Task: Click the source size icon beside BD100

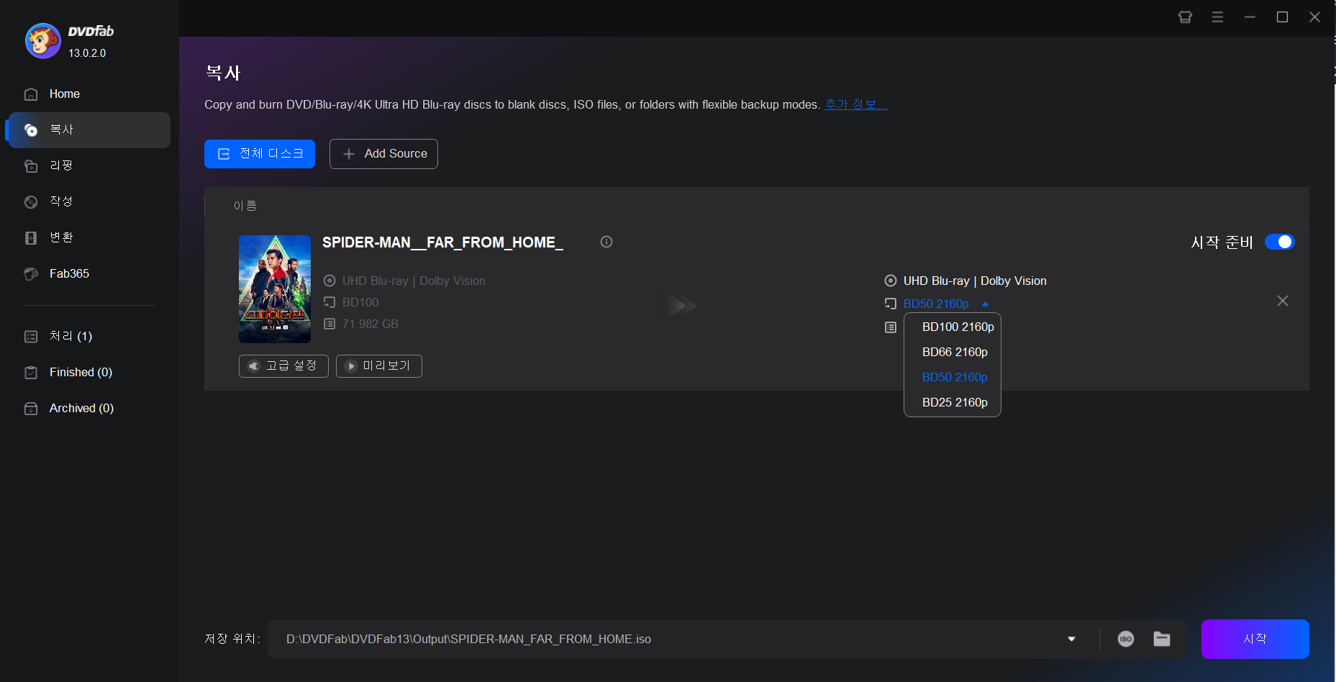Action: [330, 302]
